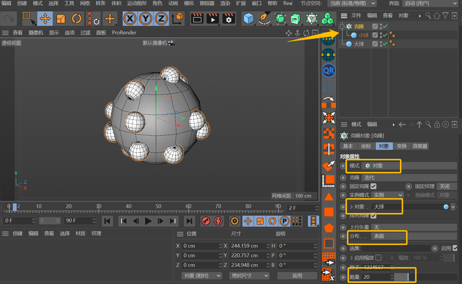Select the Move tool in the toolbar
This screenshot has height=284, width=462.
[x=45, y=19]
